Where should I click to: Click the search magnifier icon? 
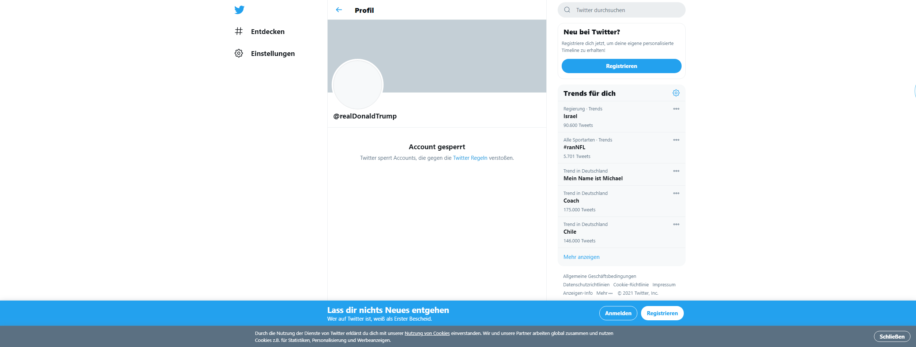coord(567,10)
